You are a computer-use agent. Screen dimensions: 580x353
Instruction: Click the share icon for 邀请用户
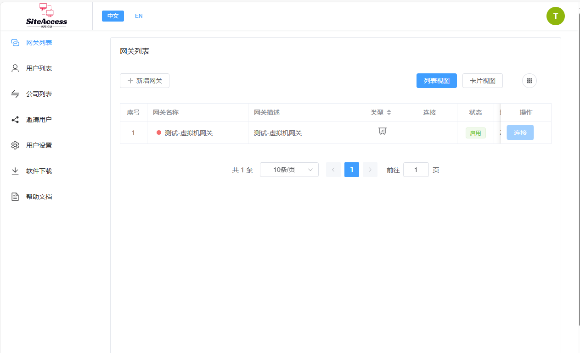point(15,120)
